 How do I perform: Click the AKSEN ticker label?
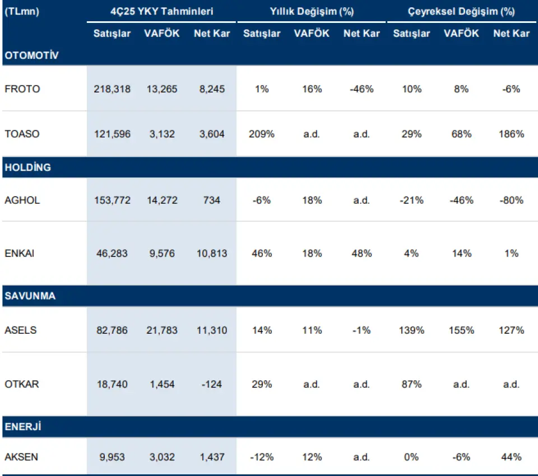click(x=21, y=457)
